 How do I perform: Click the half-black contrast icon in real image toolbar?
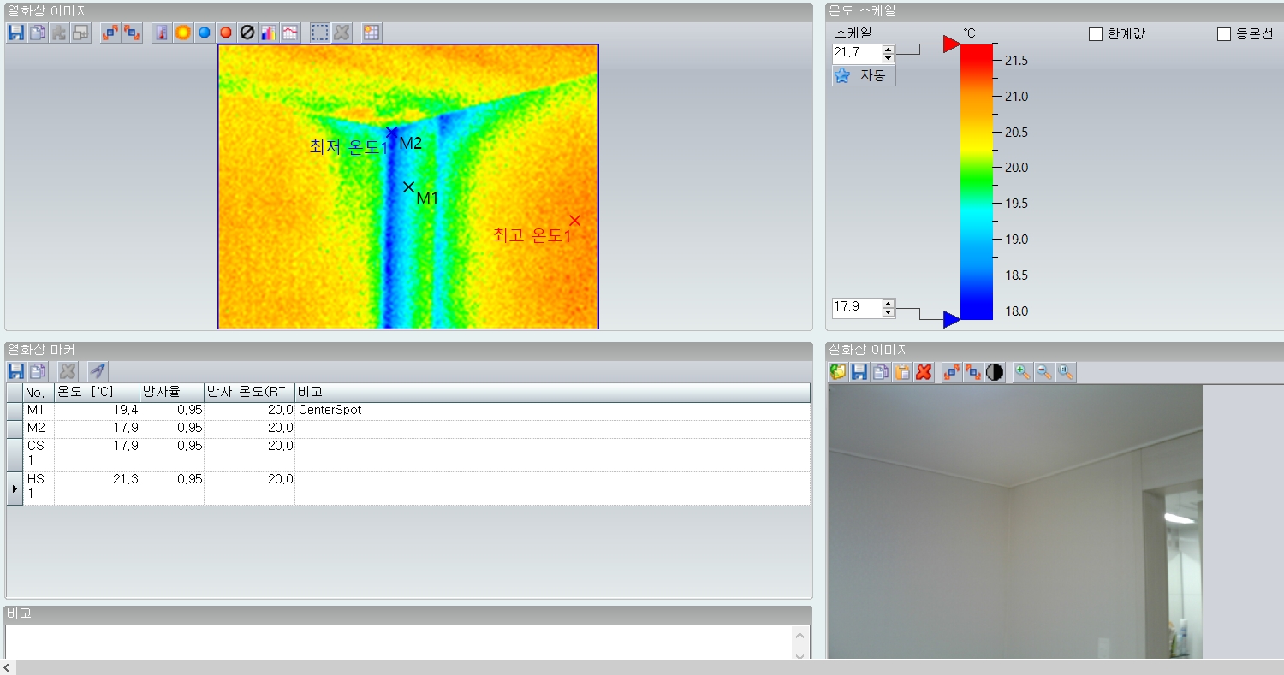pos(995,372)
